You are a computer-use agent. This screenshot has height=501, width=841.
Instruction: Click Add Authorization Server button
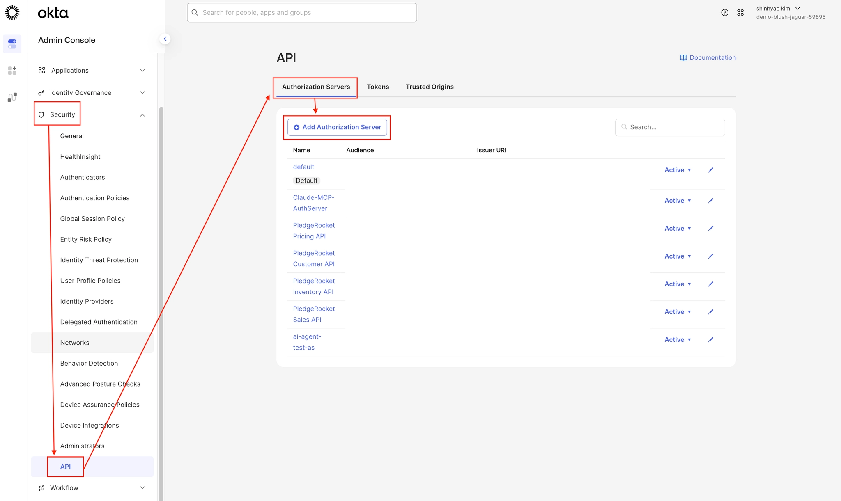pyautogui.click(x=337, y=127)
